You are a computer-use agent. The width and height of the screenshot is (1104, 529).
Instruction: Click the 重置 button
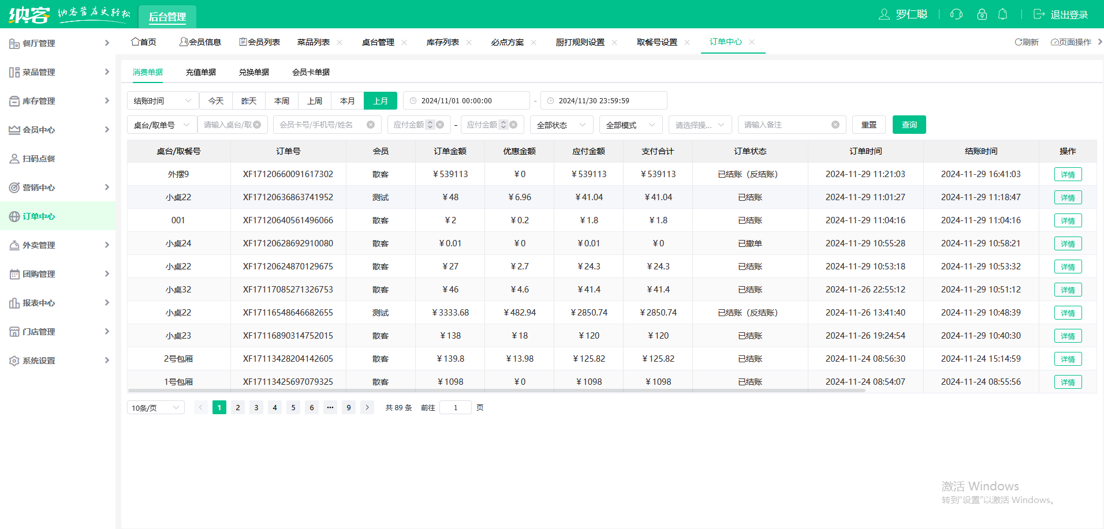pyautogui.click(x=868, y=125)
